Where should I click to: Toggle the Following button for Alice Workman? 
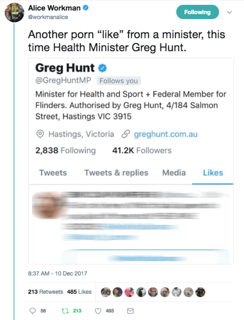pos(197,12)
